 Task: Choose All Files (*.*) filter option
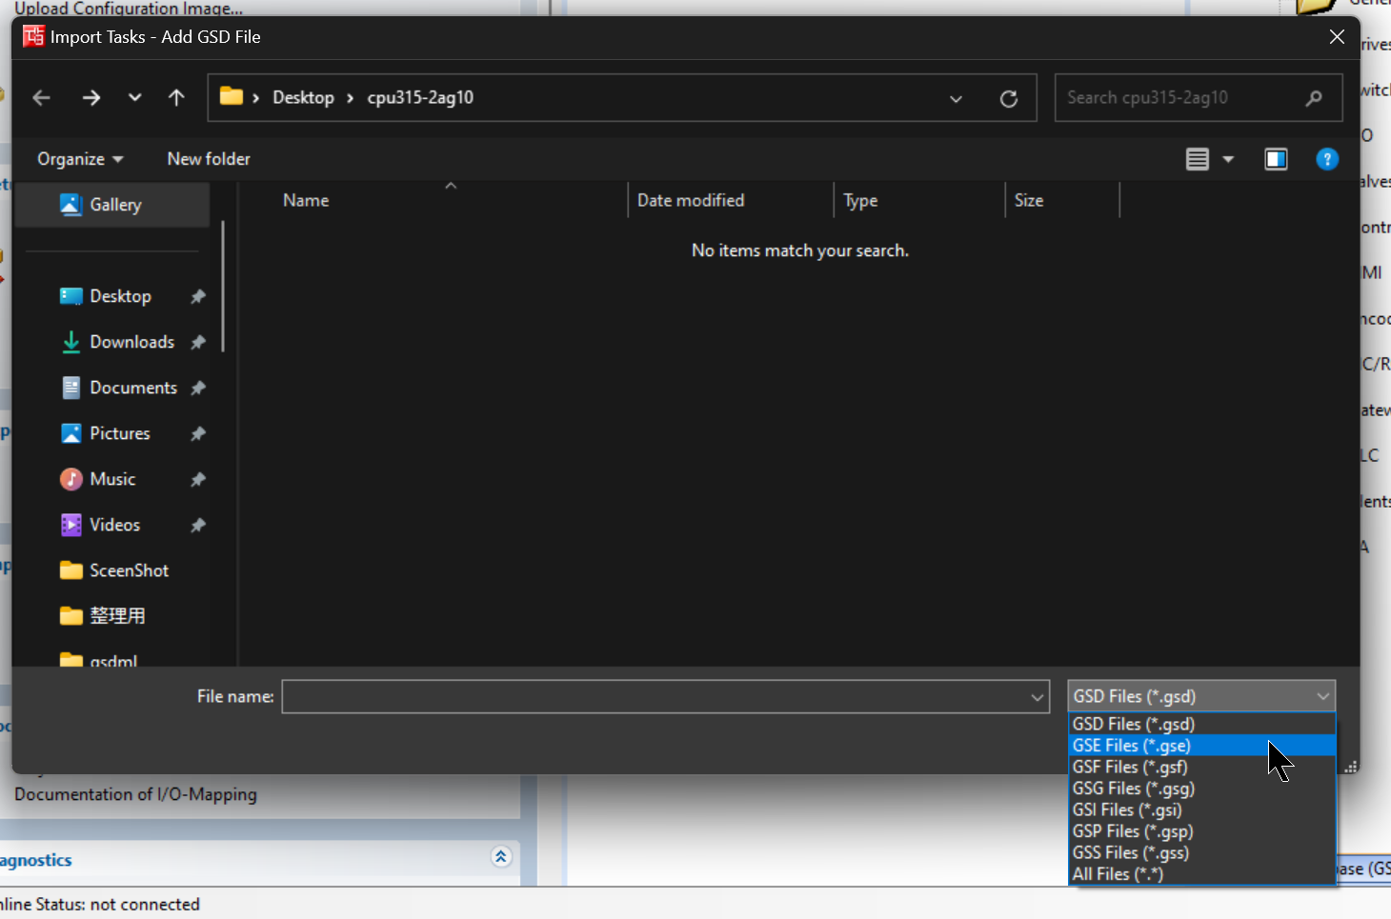(x=1202, y=874)
